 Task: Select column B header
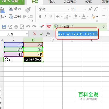[33, 40]
